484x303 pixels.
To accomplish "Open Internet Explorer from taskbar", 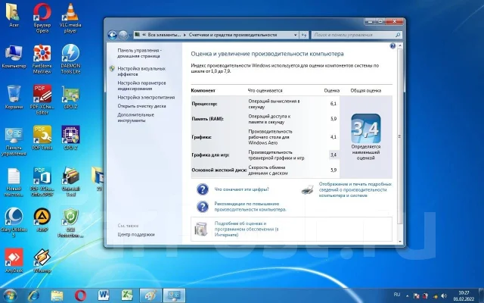I will tap(33, 295).
